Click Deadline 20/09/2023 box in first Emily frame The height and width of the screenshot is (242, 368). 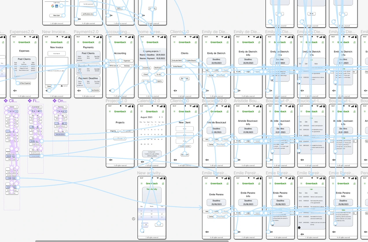[x=216, y=61]
